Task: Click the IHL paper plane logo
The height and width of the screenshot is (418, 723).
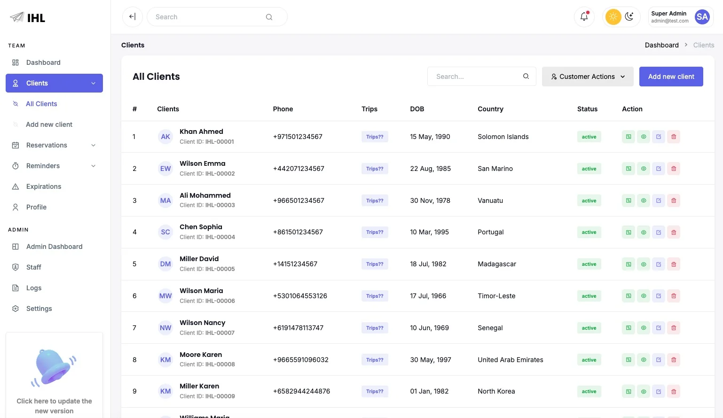Action: (x=27, y=18)
